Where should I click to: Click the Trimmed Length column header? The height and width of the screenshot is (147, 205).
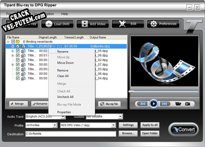[75, 37]
